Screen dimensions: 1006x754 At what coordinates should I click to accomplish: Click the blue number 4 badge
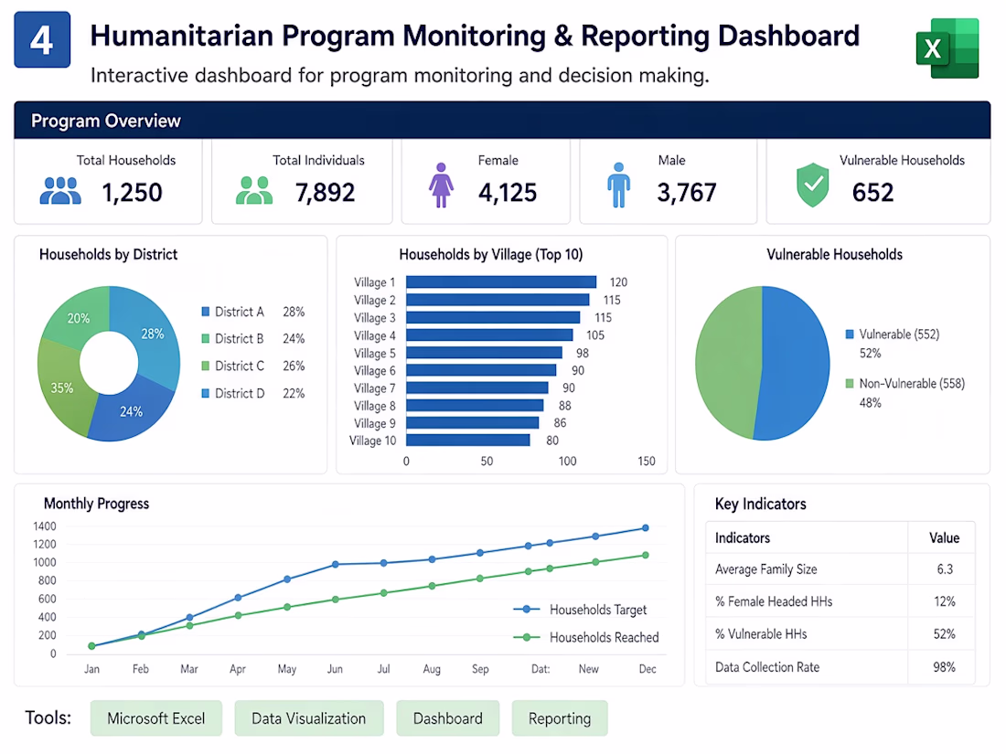pyautogui.click(x=42, y=39)
